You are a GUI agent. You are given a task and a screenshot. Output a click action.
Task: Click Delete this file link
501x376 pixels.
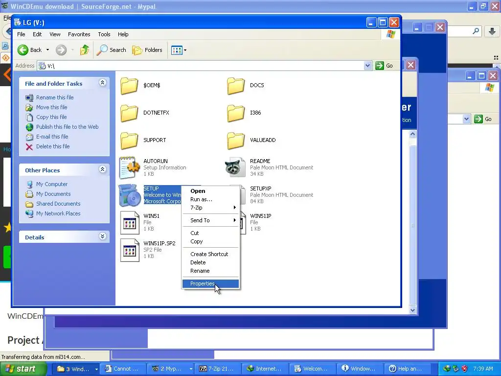pyautogui.click(x=53, y=146)
